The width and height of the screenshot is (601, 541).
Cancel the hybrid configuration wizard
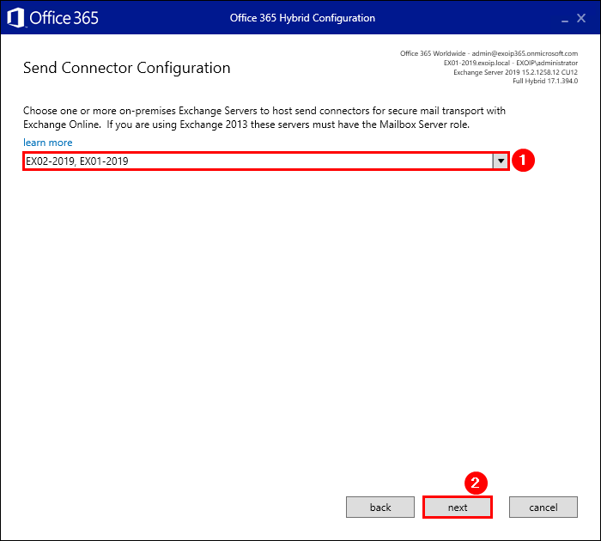point(543,508)
